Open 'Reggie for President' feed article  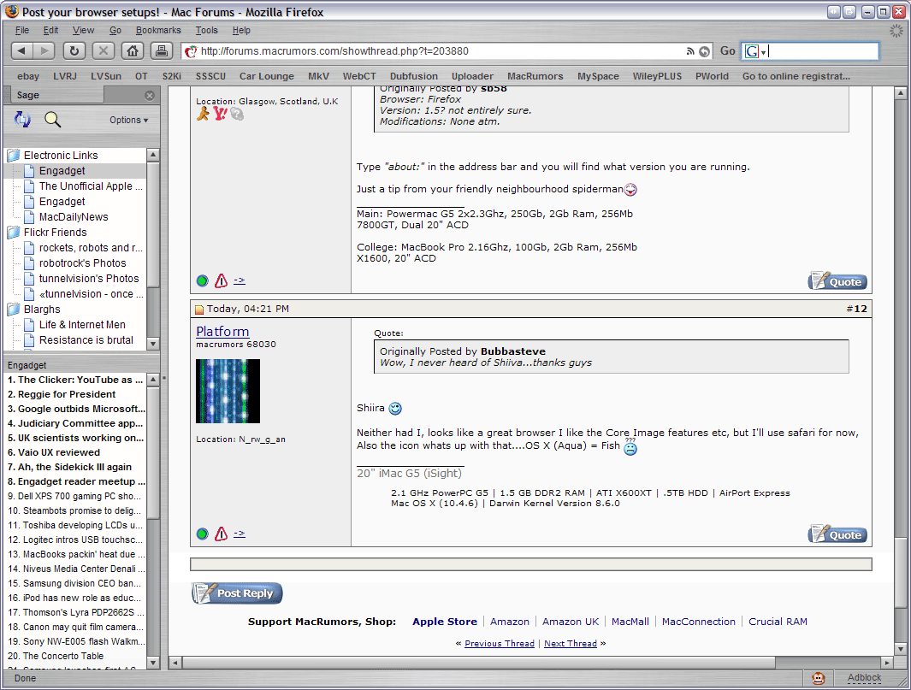coord(62,394)
